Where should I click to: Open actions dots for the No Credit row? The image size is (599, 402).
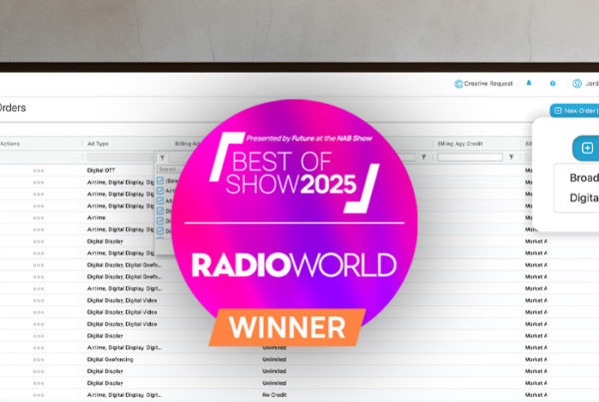click(39, 395)
